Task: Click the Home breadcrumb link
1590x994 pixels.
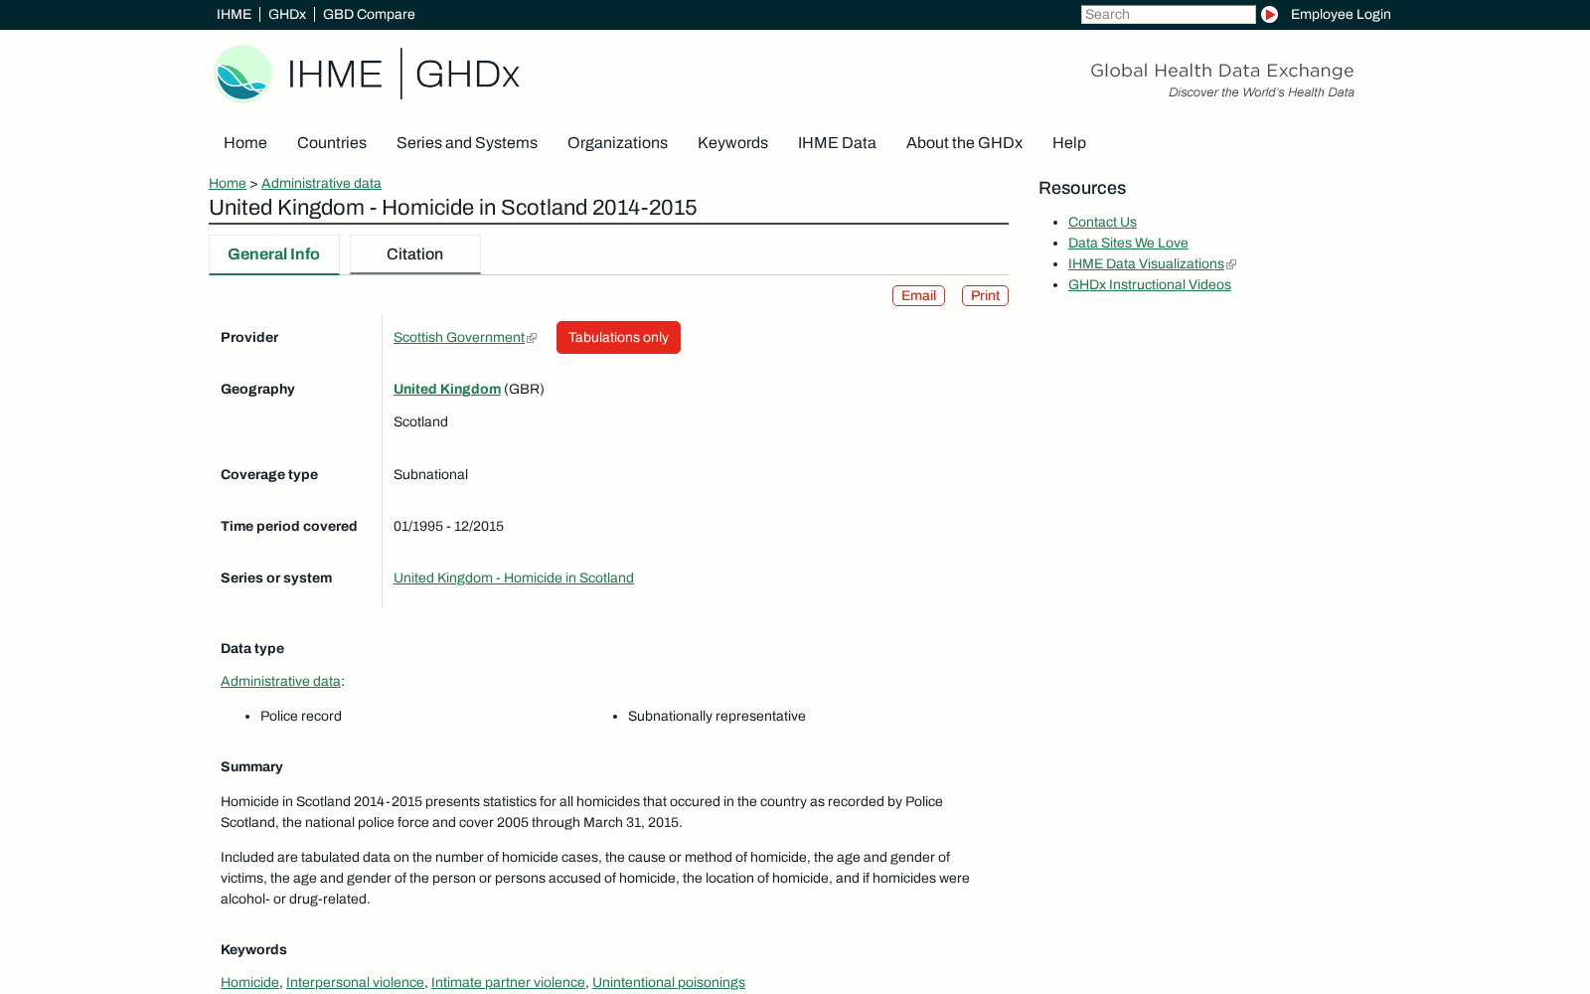Action: click(228, 183)
